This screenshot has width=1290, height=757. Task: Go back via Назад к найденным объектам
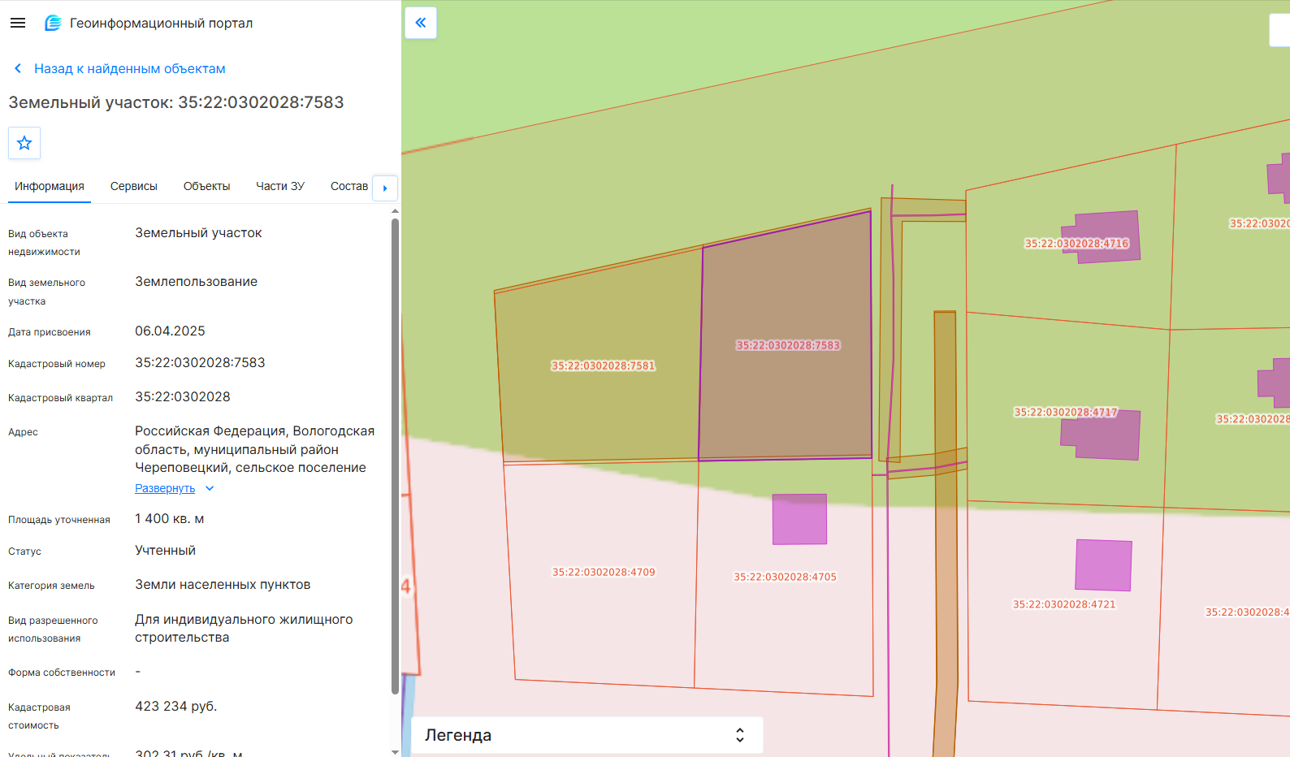coord(130,69)
